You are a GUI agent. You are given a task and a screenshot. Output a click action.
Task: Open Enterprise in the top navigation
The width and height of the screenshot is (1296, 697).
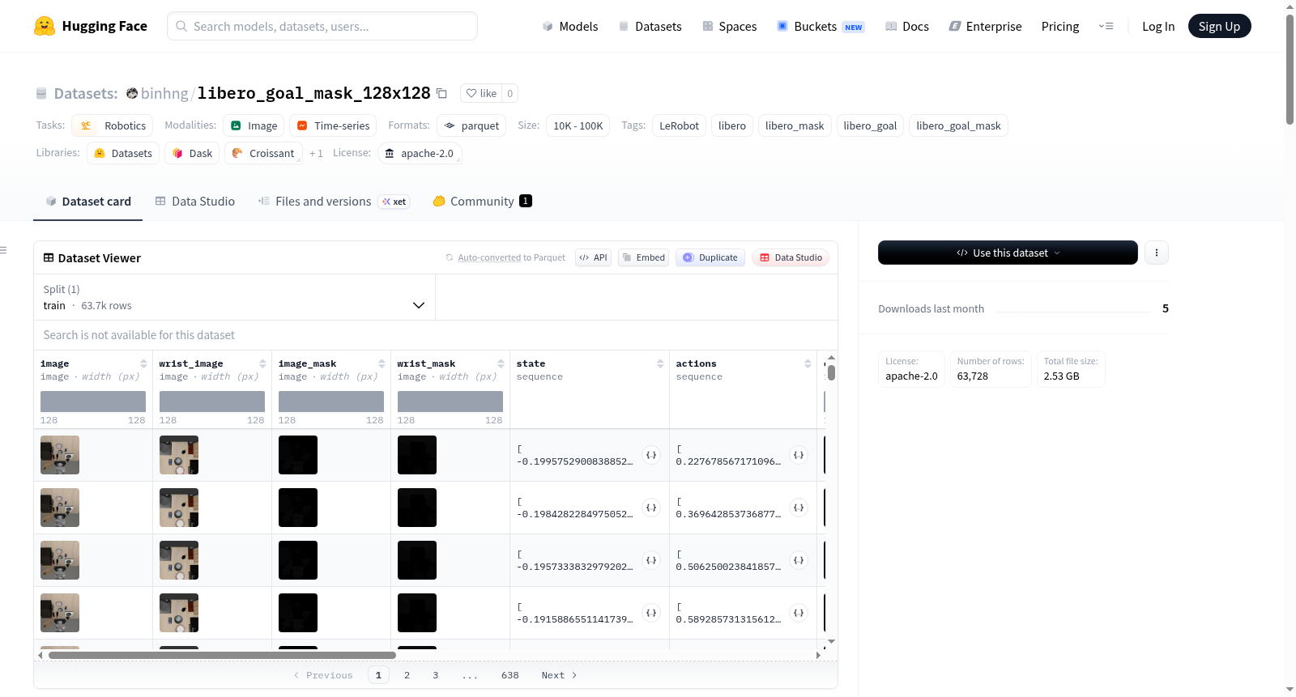[985, 26]
